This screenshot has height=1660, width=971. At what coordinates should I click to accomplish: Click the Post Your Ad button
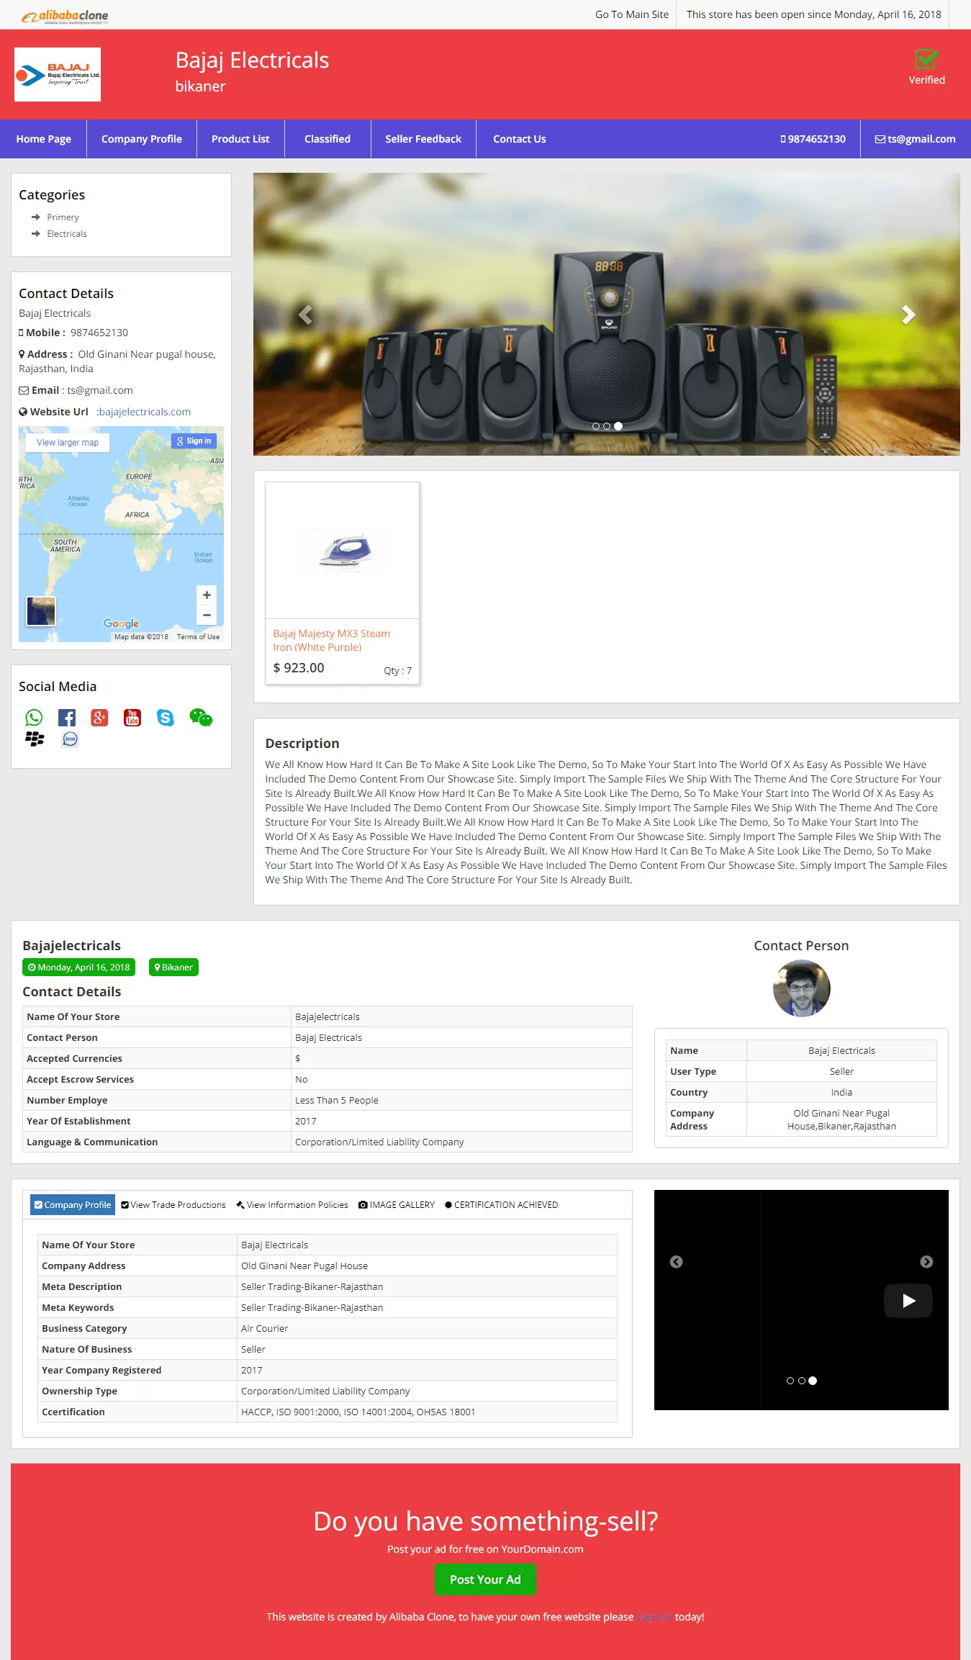485,1579
